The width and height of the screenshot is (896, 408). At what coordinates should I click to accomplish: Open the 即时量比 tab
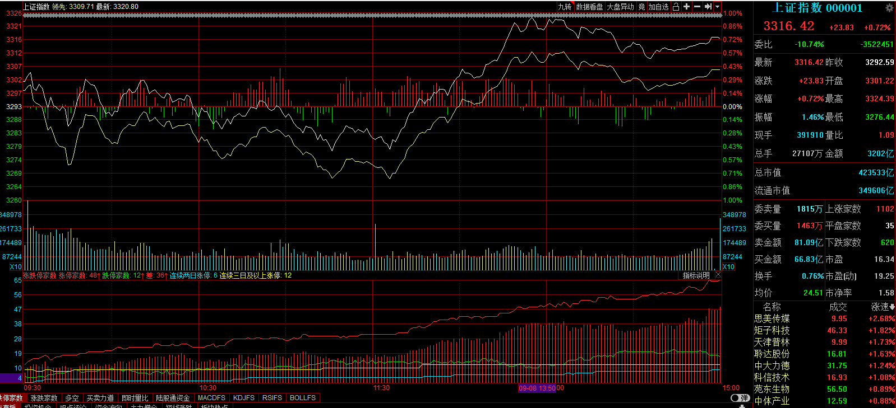tap(135, 398)
